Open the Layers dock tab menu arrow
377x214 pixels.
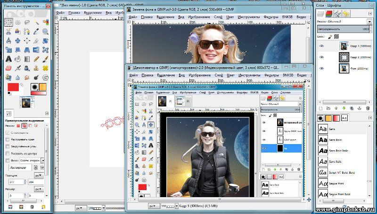[370, 14]
